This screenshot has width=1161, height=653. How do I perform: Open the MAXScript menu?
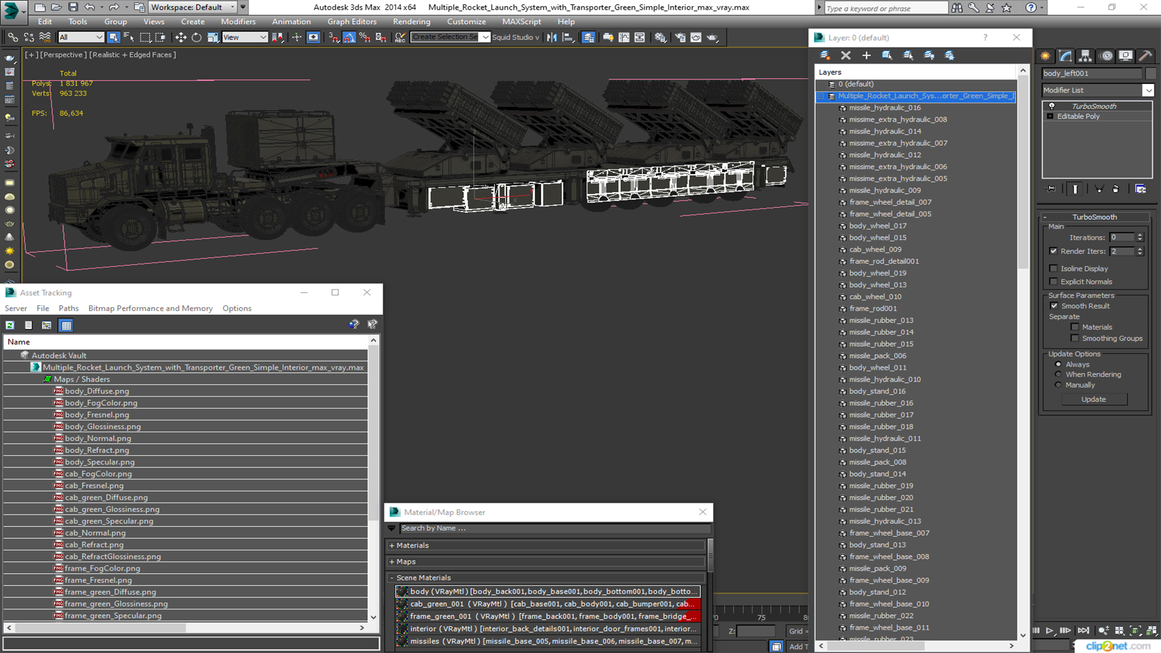[522, 22]
